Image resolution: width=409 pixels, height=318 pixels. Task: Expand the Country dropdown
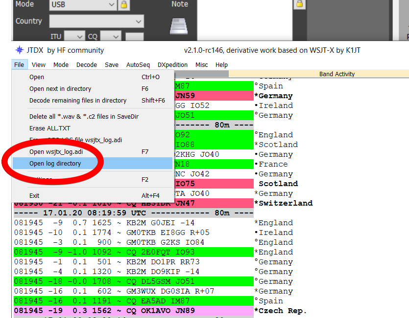(x=96, y=21)
